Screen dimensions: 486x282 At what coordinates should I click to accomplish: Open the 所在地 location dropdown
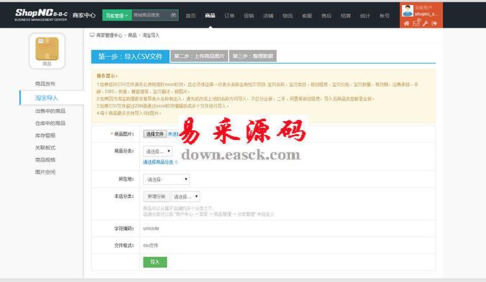(x=166, y=179)
